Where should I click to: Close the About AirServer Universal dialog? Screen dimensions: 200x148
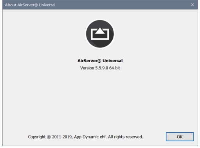click(192, 5)
